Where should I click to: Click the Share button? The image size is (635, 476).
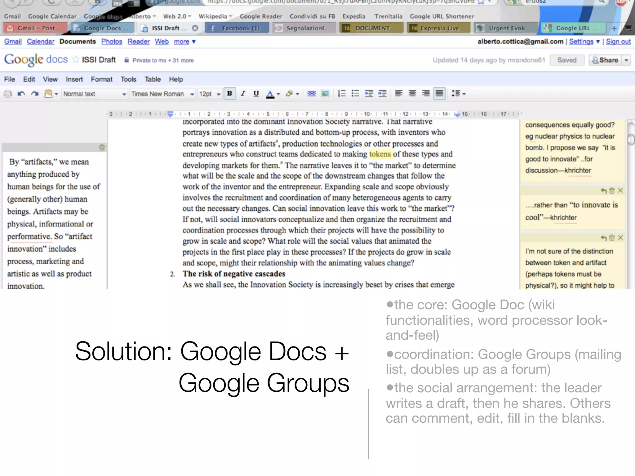point(605,60)
